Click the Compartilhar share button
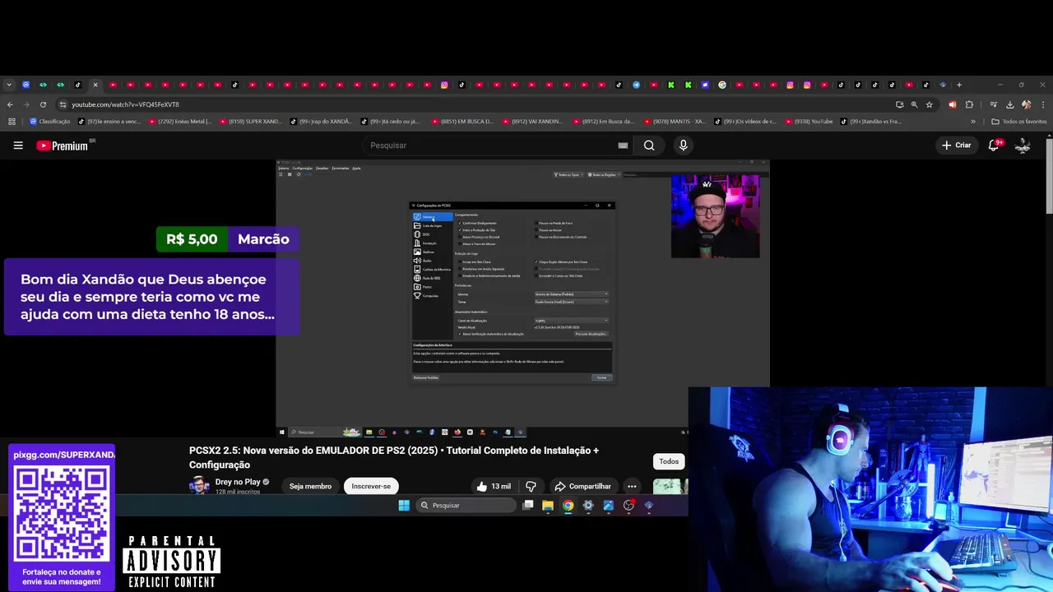 tap(582, 486)
